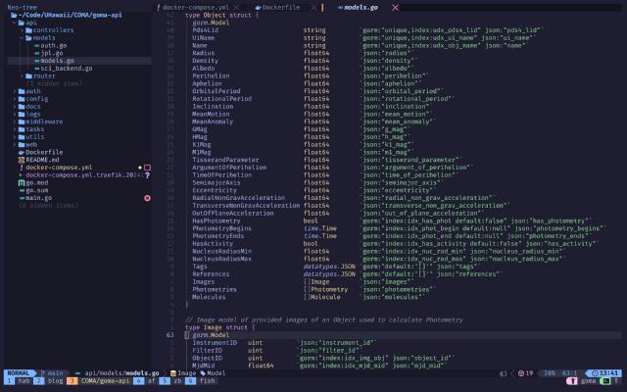The width and height of the screenshot is (627, 392).
Task: Click the 'type Object struct' line
Action: point(222,16)
